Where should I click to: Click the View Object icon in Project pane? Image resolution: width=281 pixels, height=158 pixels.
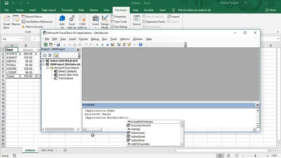click(50, 55)
